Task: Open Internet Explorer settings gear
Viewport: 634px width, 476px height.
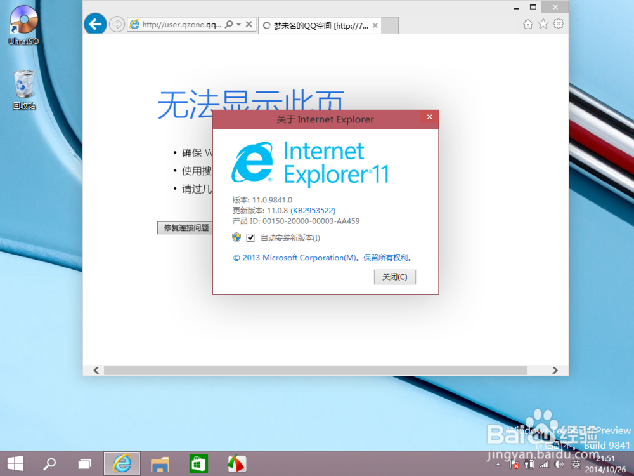Action: tap(559, 22)
